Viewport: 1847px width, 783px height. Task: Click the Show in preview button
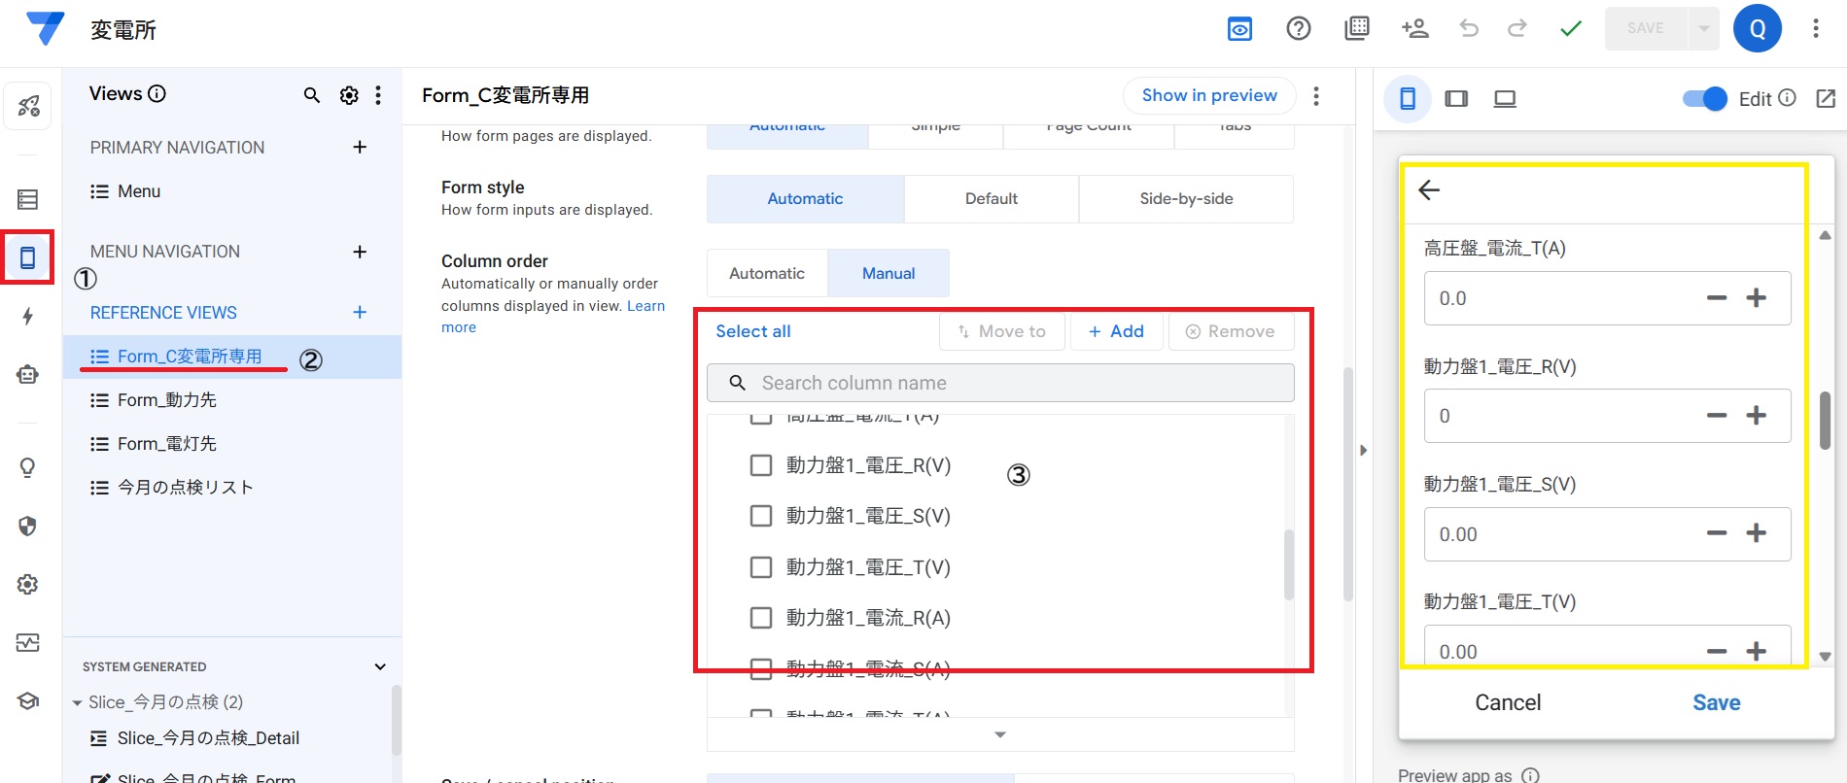[1208, 95]
